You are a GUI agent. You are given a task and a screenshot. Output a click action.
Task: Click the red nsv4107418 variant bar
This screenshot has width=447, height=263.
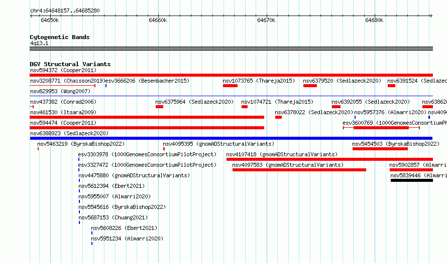(x=329, y=159)
